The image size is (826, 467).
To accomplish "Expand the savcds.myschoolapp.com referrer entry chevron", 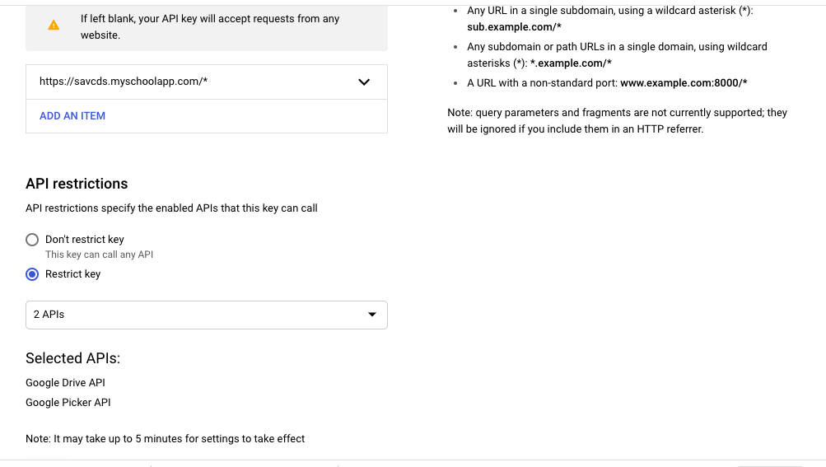I will pyautogui.click(x=364, y=82).
